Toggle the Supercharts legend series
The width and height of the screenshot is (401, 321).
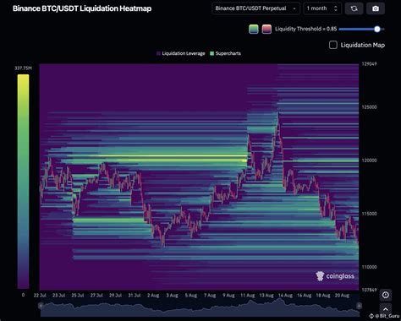click(x=226, y=53)
